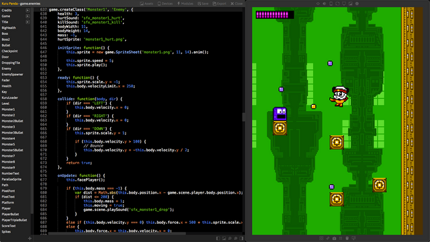
Task: Open Monster5Bullet class in sidebar
Action: [12, 150]
